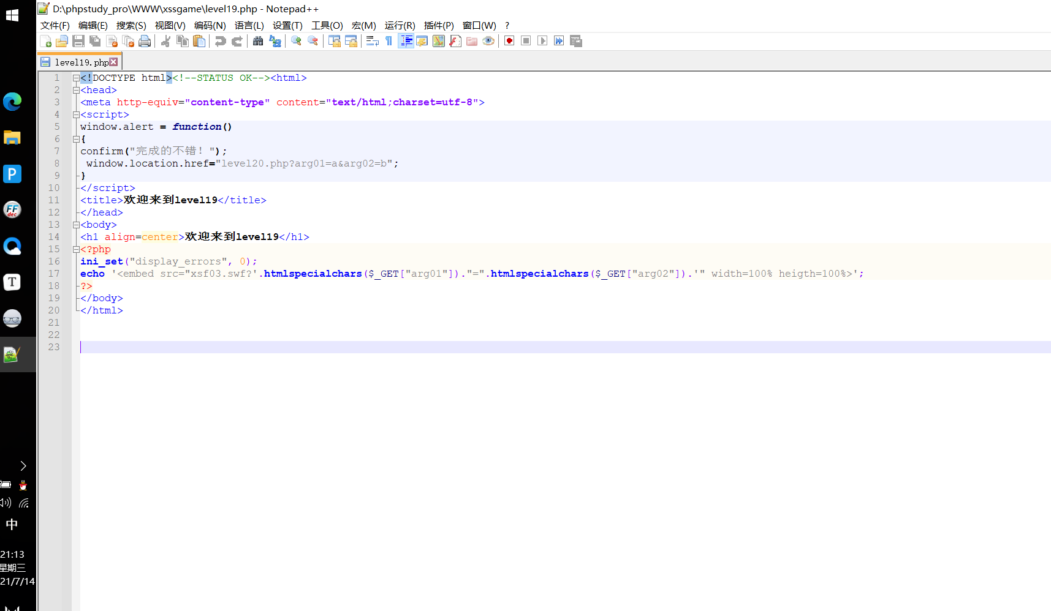The height and width of the screenshot is (611, 1051).
Task: Close the level19.php tab with red X
Action: 113,62
